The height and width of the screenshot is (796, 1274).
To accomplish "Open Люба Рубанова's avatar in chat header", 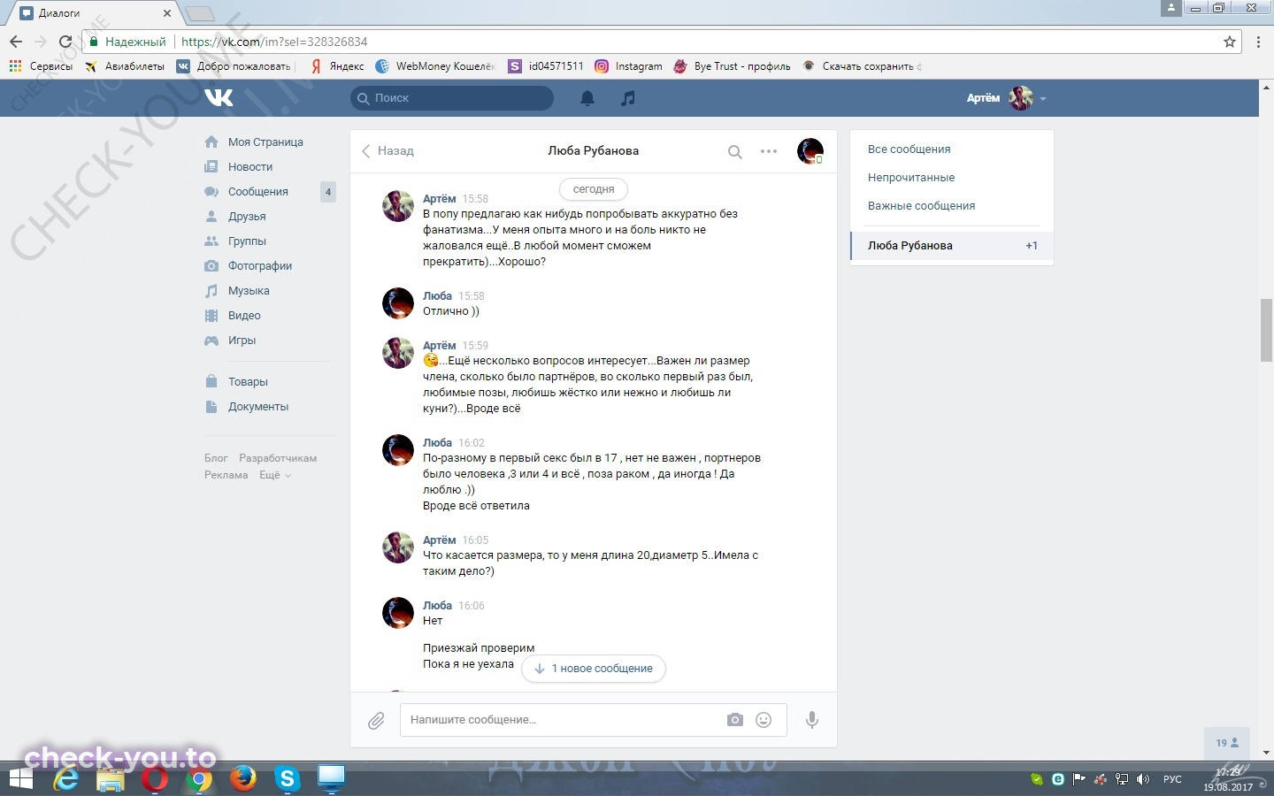I will pos(810,151).
